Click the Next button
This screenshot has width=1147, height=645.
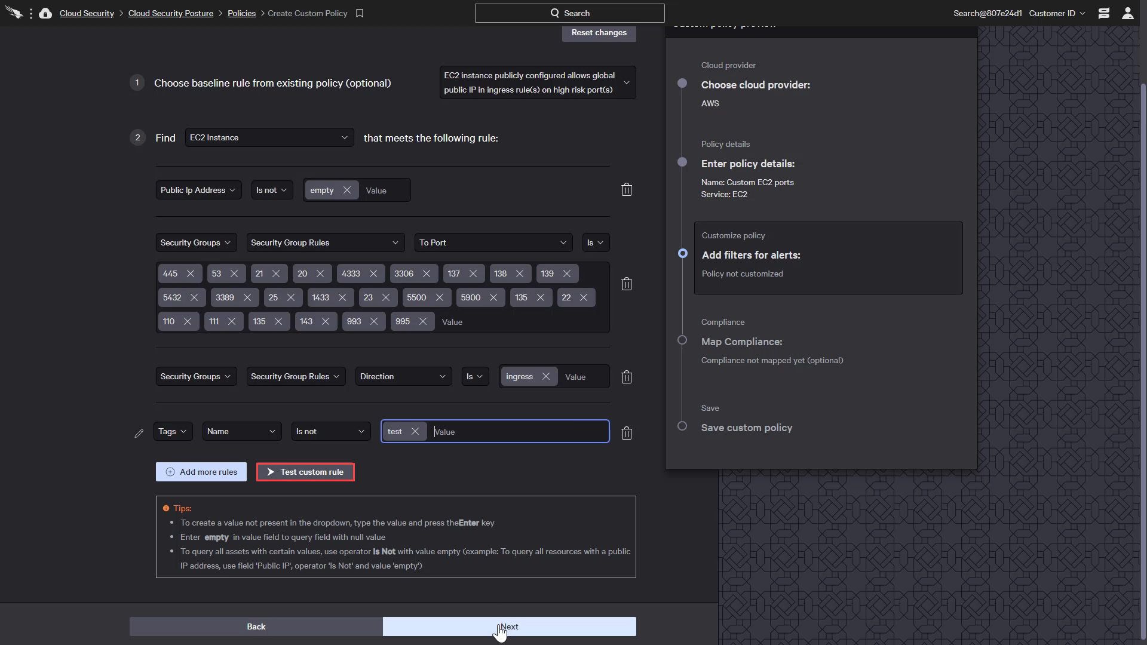[510, 626]
